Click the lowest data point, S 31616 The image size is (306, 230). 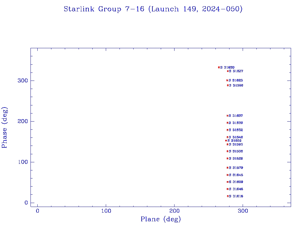228,196
